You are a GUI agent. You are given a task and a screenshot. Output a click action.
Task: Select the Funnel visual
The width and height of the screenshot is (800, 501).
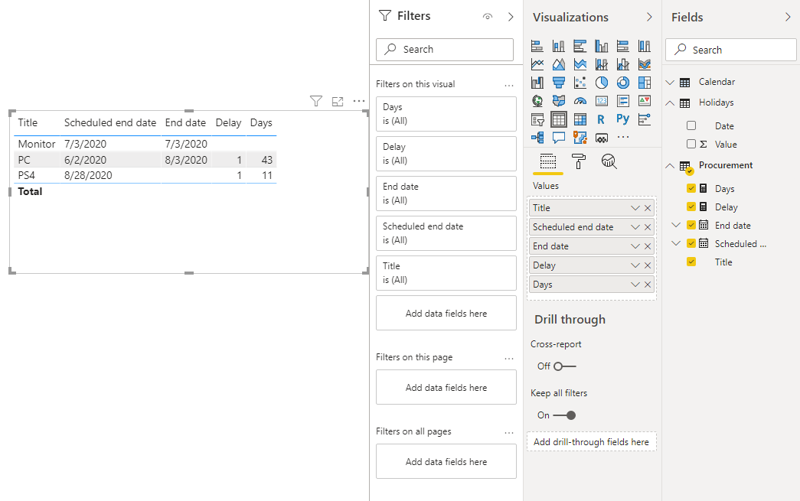[x=559, y=83]
